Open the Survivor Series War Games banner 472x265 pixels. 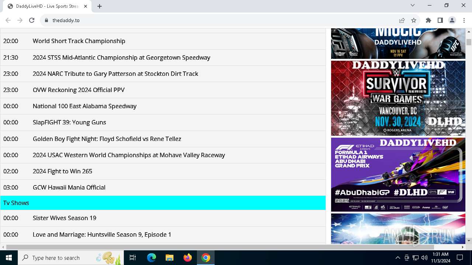pyautogui.click(x=398, y=98)
